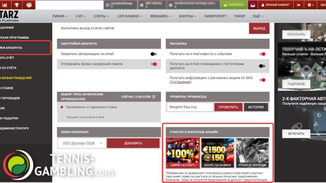
Task: Expand the 888GAMES menu
Action: [x=161, y=16]
